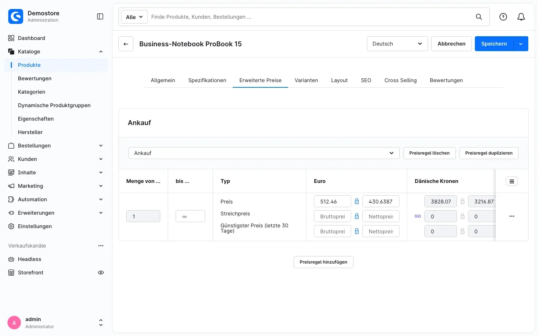Open the Speichern arrow dropdown
538x336 pixels.
[521, 44]
